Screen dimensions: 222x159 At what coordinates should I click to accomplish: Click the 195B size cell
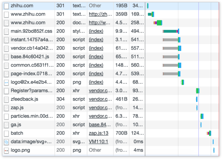[x=121, y=6]
